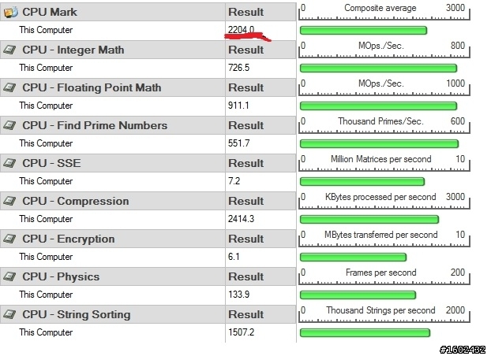This screenshot has width=491, height=356.
Task: Click the Integer Math result 726.5
Action: click(238, 68)
